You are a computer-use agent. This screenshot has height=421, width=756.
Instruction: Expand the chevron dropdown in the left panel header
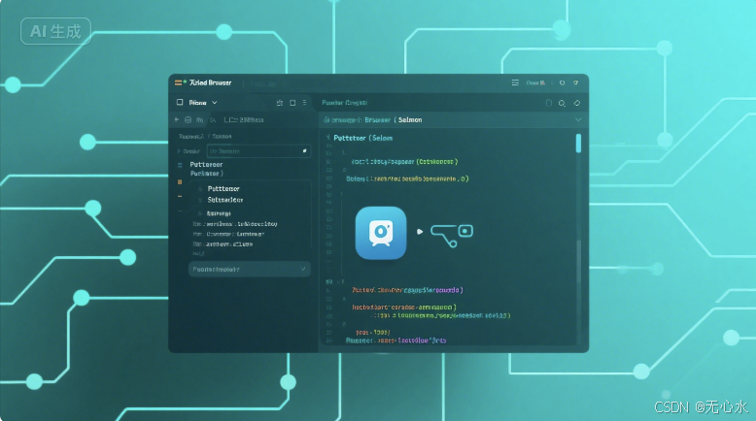pos(215,103)
